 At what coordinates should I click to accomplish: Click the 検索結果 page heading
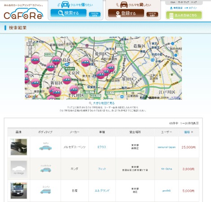pyautogui.click(x=18, y=28)
